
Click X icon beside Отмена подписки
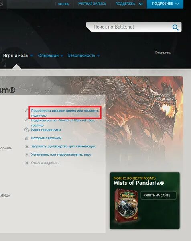(x=27, y=163)
